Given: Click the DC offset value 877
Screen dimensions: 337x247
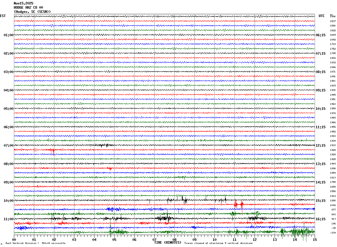Looking at the screenshot, I should click(x=333, y=210).
